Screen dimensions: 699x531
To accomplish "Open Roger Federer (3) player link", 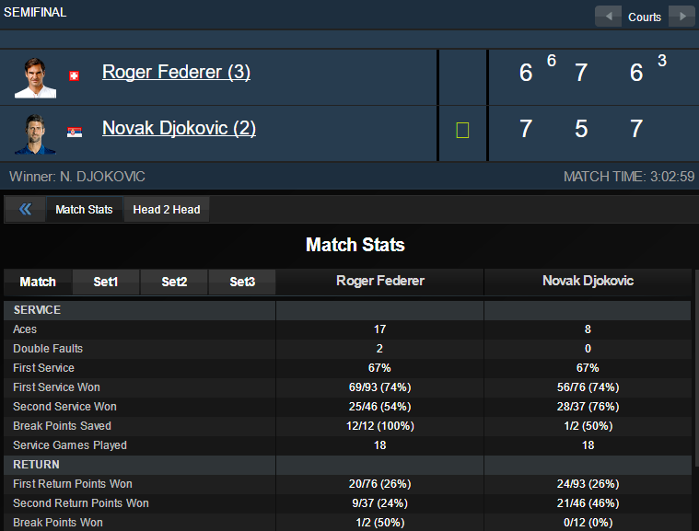I will coord(176,72).
